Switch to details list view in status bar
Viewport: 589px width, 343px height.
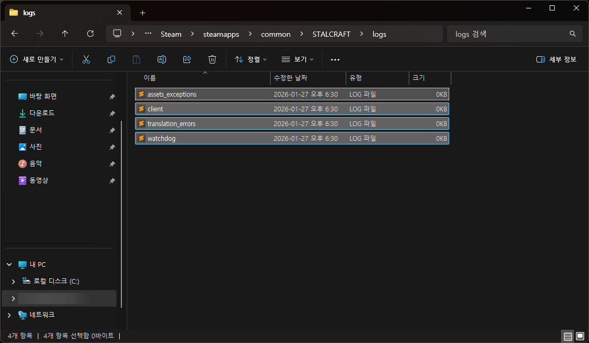coord(567,336)
